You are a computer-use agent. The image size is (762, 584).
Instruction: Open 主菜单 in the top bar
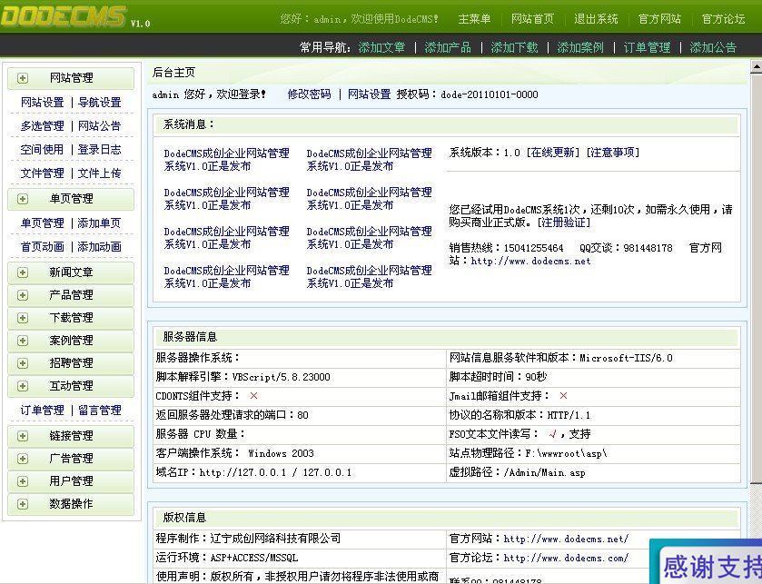point(474,19)
